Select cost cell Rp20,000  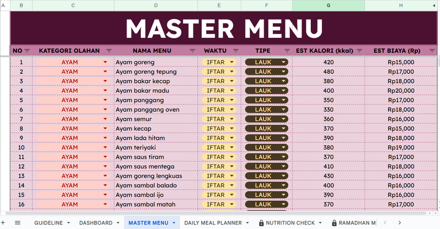(401, 90)
